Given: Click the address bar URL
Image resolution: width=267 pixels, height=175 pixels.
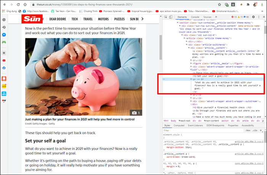Looking at the screenshot, I should click(x=84, y=5).
